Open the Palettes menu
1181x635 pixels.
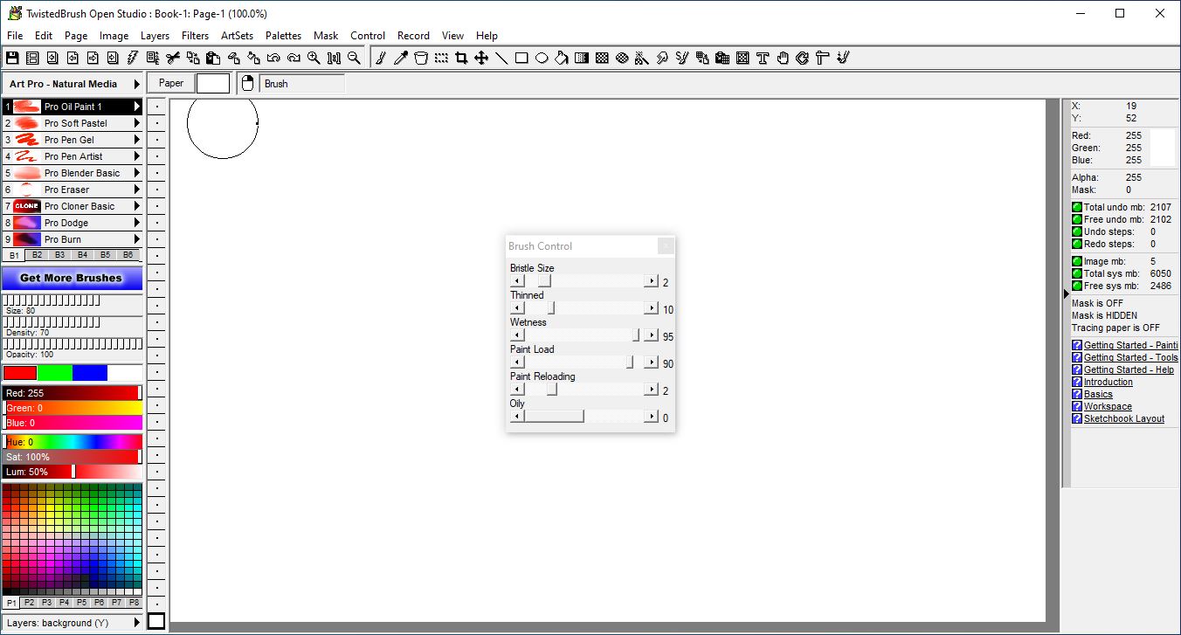[x=284, y=36]
